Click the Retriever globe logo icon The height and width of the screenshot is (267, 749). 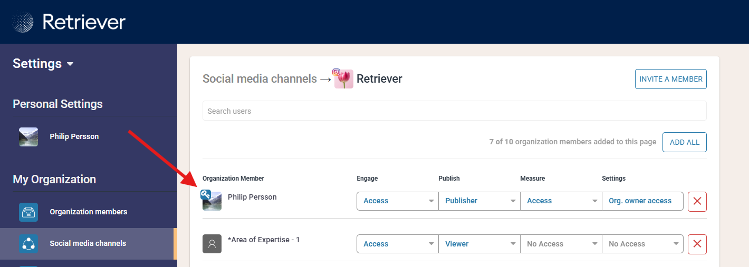pyautogui.click(x=23, y=22)
